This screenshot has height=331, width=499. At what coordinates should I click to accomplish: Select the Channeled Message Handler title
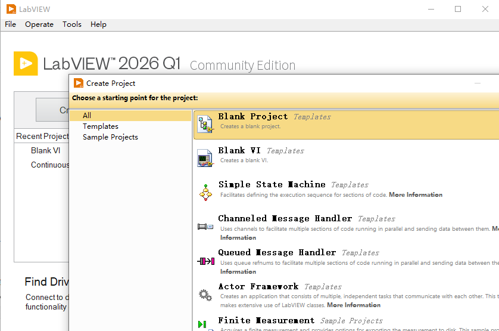click(285, 218)
